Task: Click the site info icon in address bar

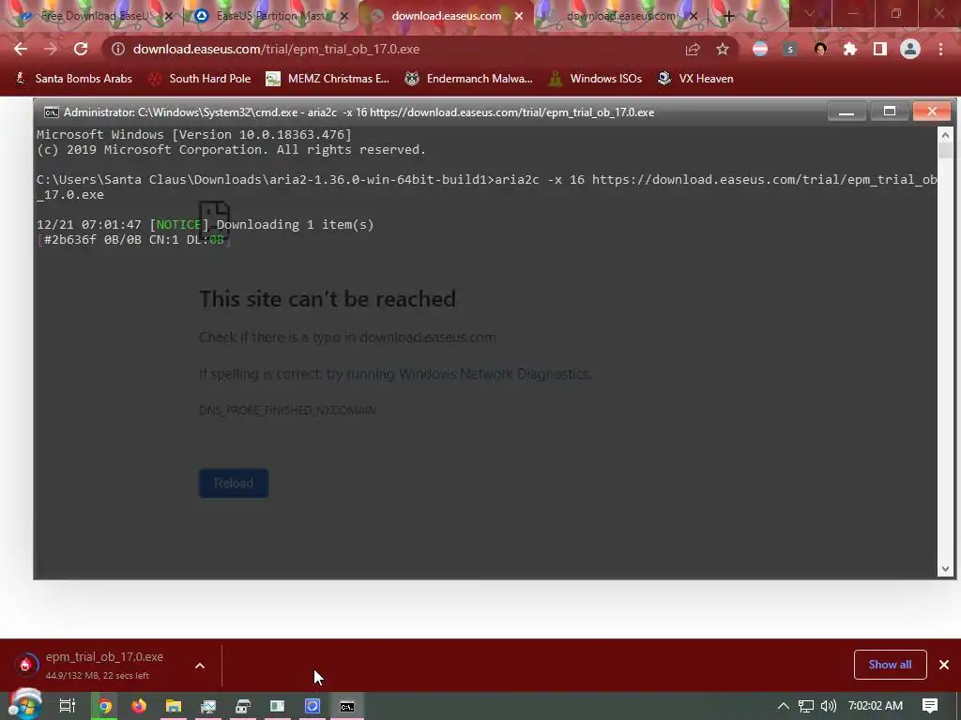Action: pos(117,49)
